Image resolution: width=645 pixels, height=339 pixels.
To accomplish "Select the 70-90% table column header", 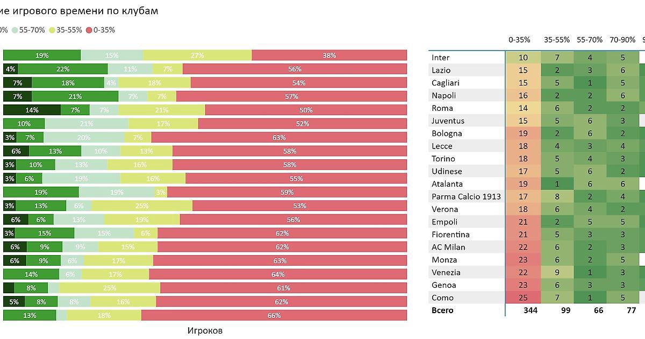I will [622, 40].
